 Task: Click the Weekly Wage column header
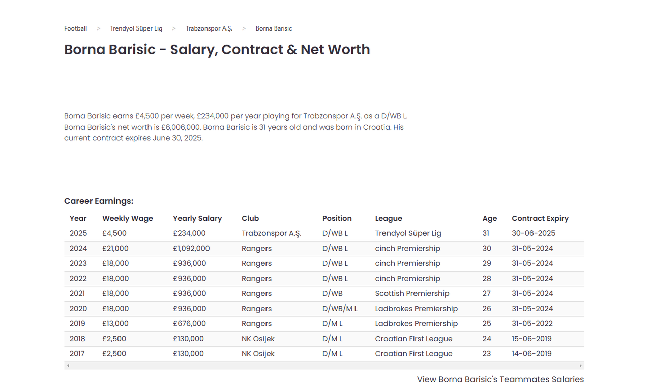tap(128, 218)
